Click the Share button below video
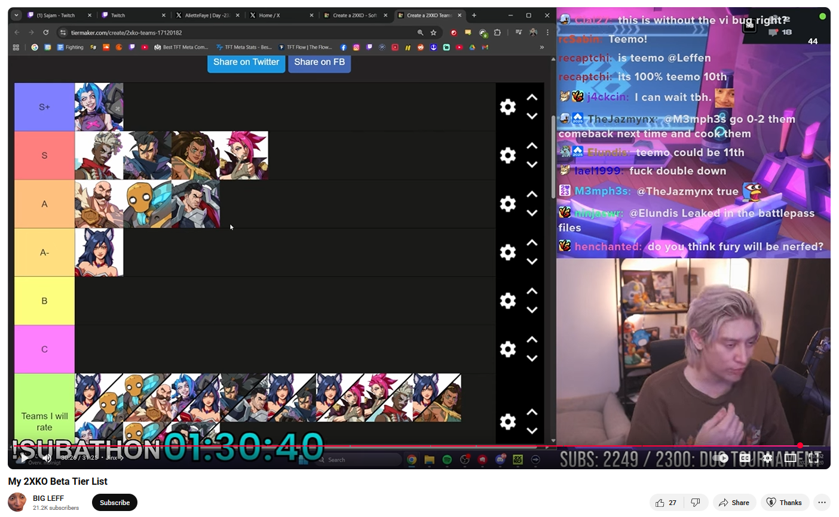This screenshot has height=517, width=839. [734, 503]
